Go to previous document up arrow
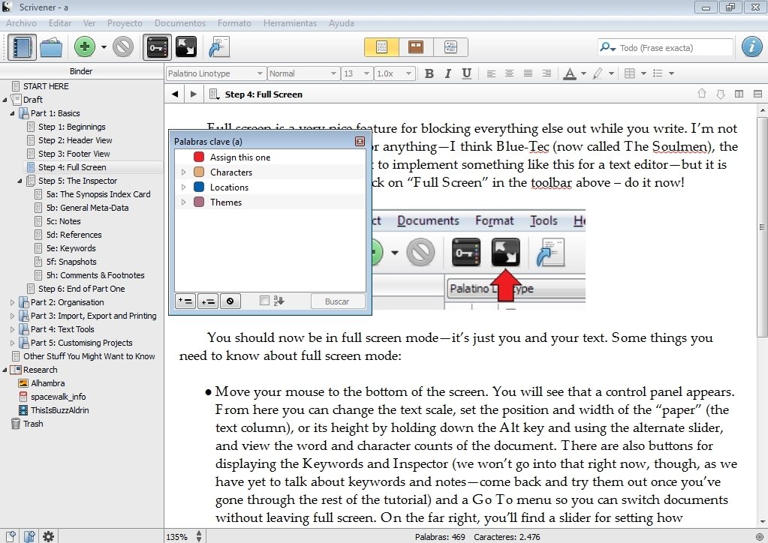This screenshot has height=543, width=768. pos(702,94)
